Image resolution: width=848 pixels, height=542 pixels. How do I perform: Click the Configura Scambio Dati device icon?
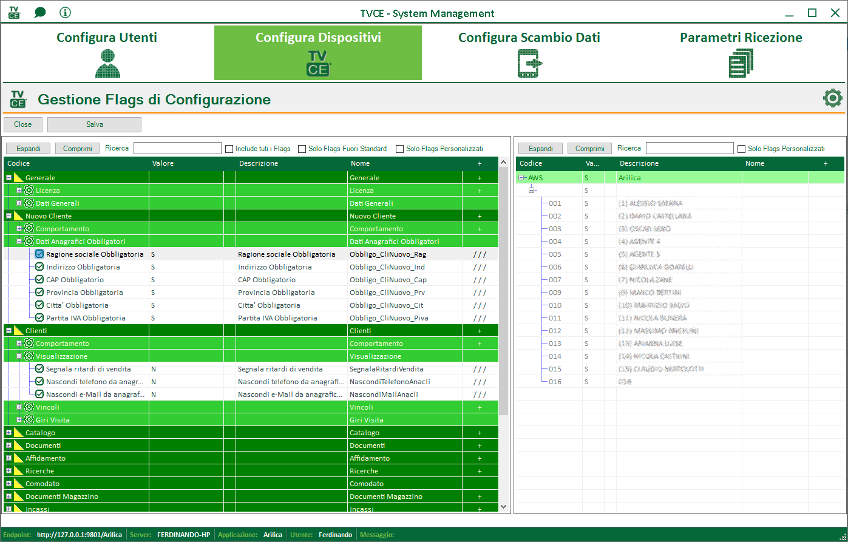click(x=529, y=63)
